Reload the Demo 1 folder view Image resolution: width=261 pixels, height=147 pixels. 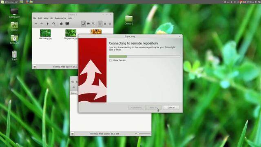click(53, 24)
